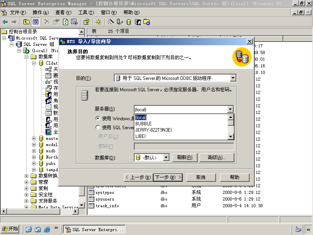
Task: Click the New database cylinder icon
Action: [129, 22]
